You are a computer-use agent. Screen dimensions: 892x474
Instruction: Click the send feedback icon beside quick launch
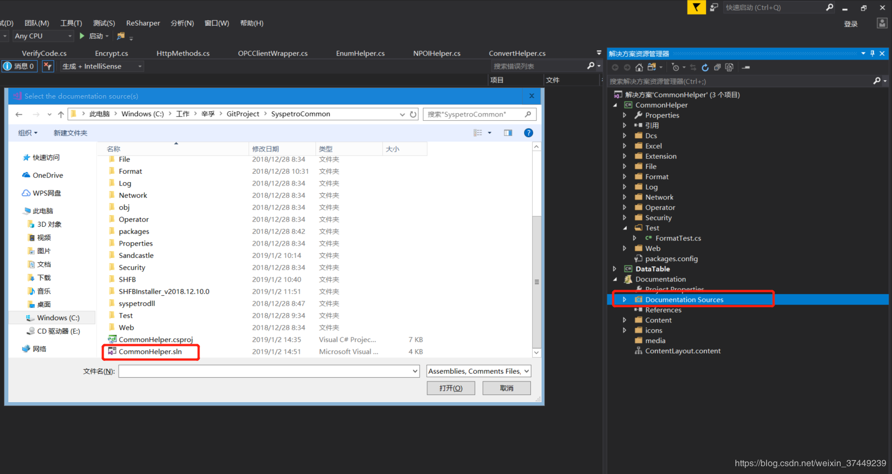click(714, 7)
